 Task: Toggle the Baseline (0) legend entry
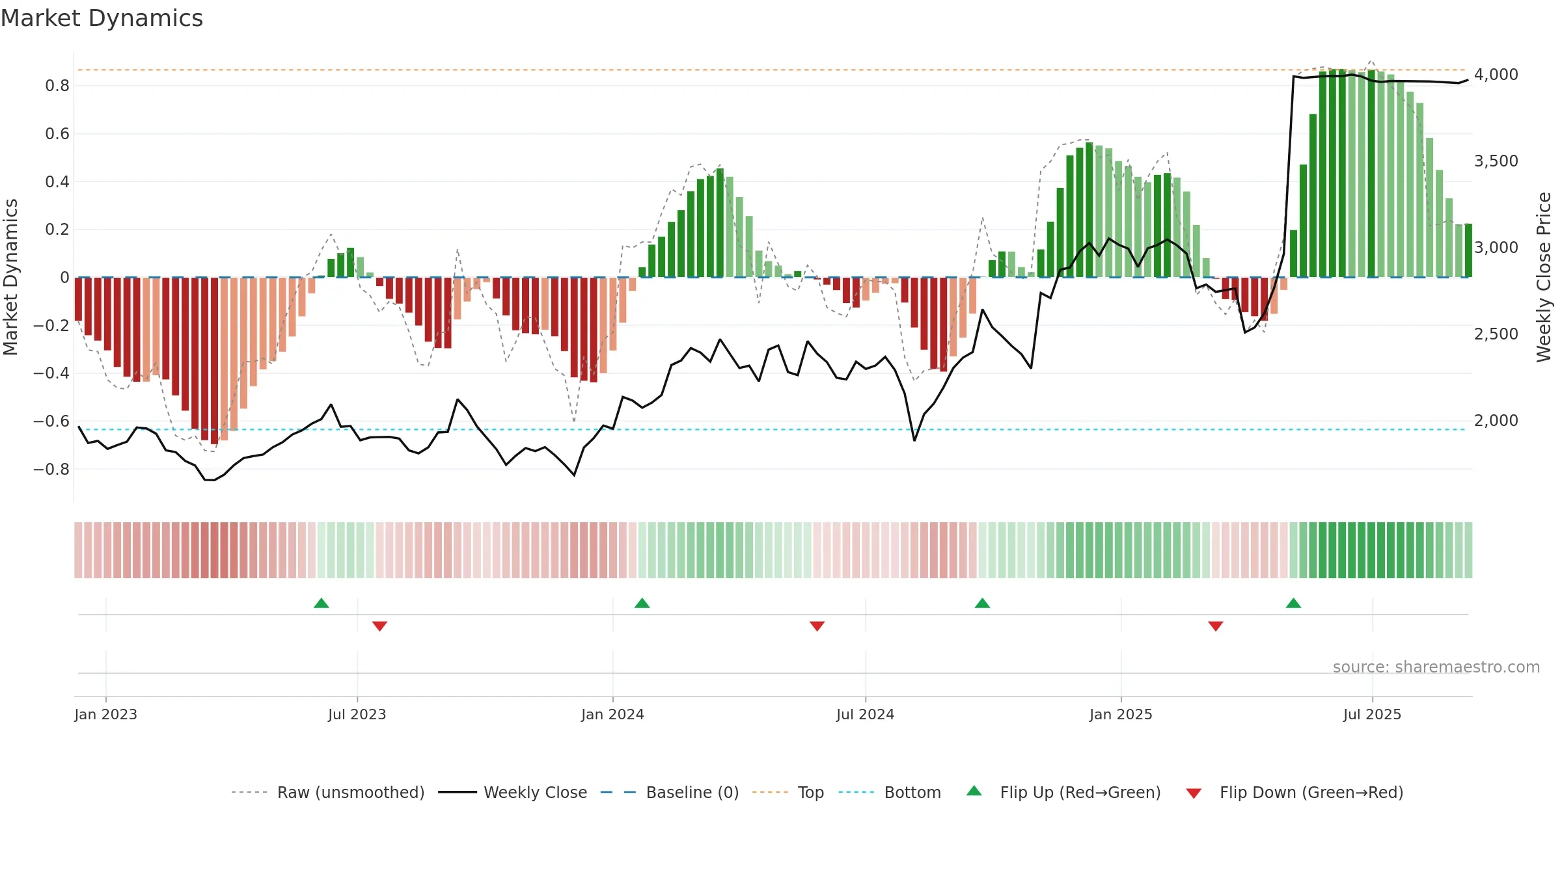tap(670, 792)
